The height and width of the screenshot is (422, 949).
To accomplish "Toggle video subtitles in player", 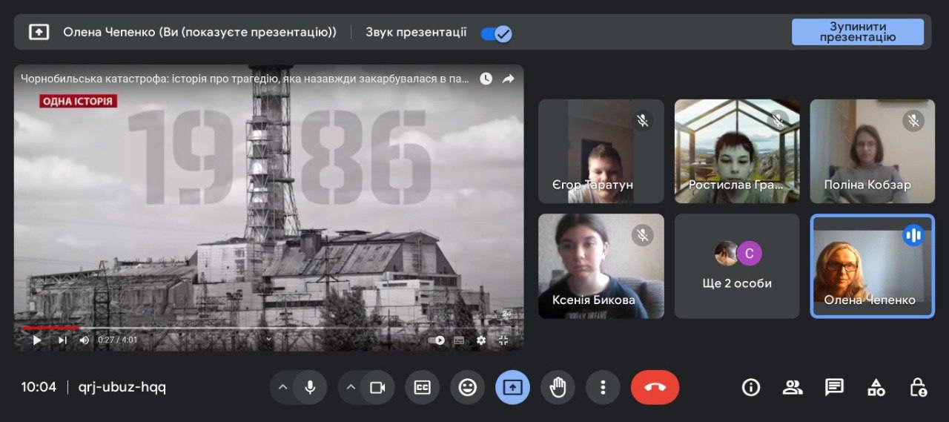I will [x=459, y=340].
